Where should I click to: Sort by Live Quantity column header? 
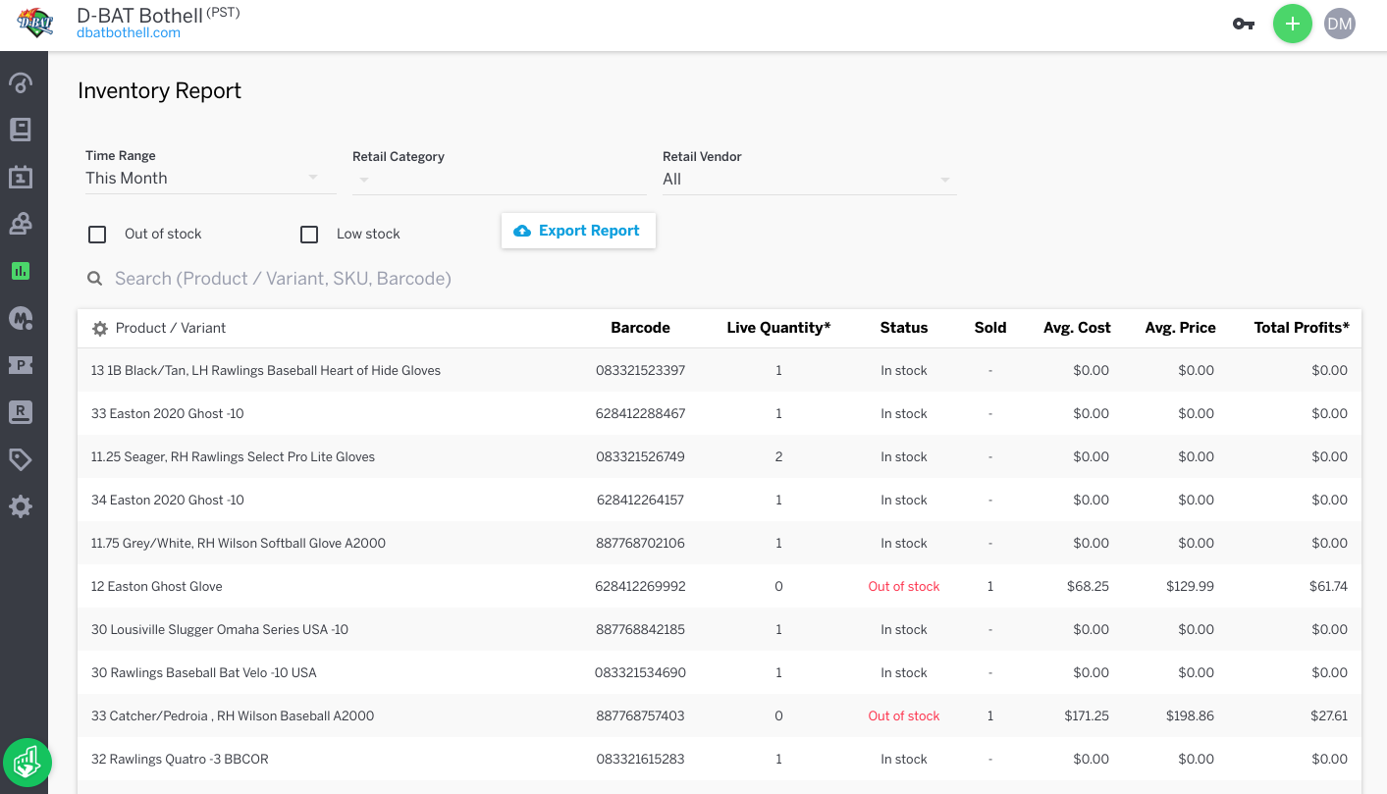tap(778, 328)
